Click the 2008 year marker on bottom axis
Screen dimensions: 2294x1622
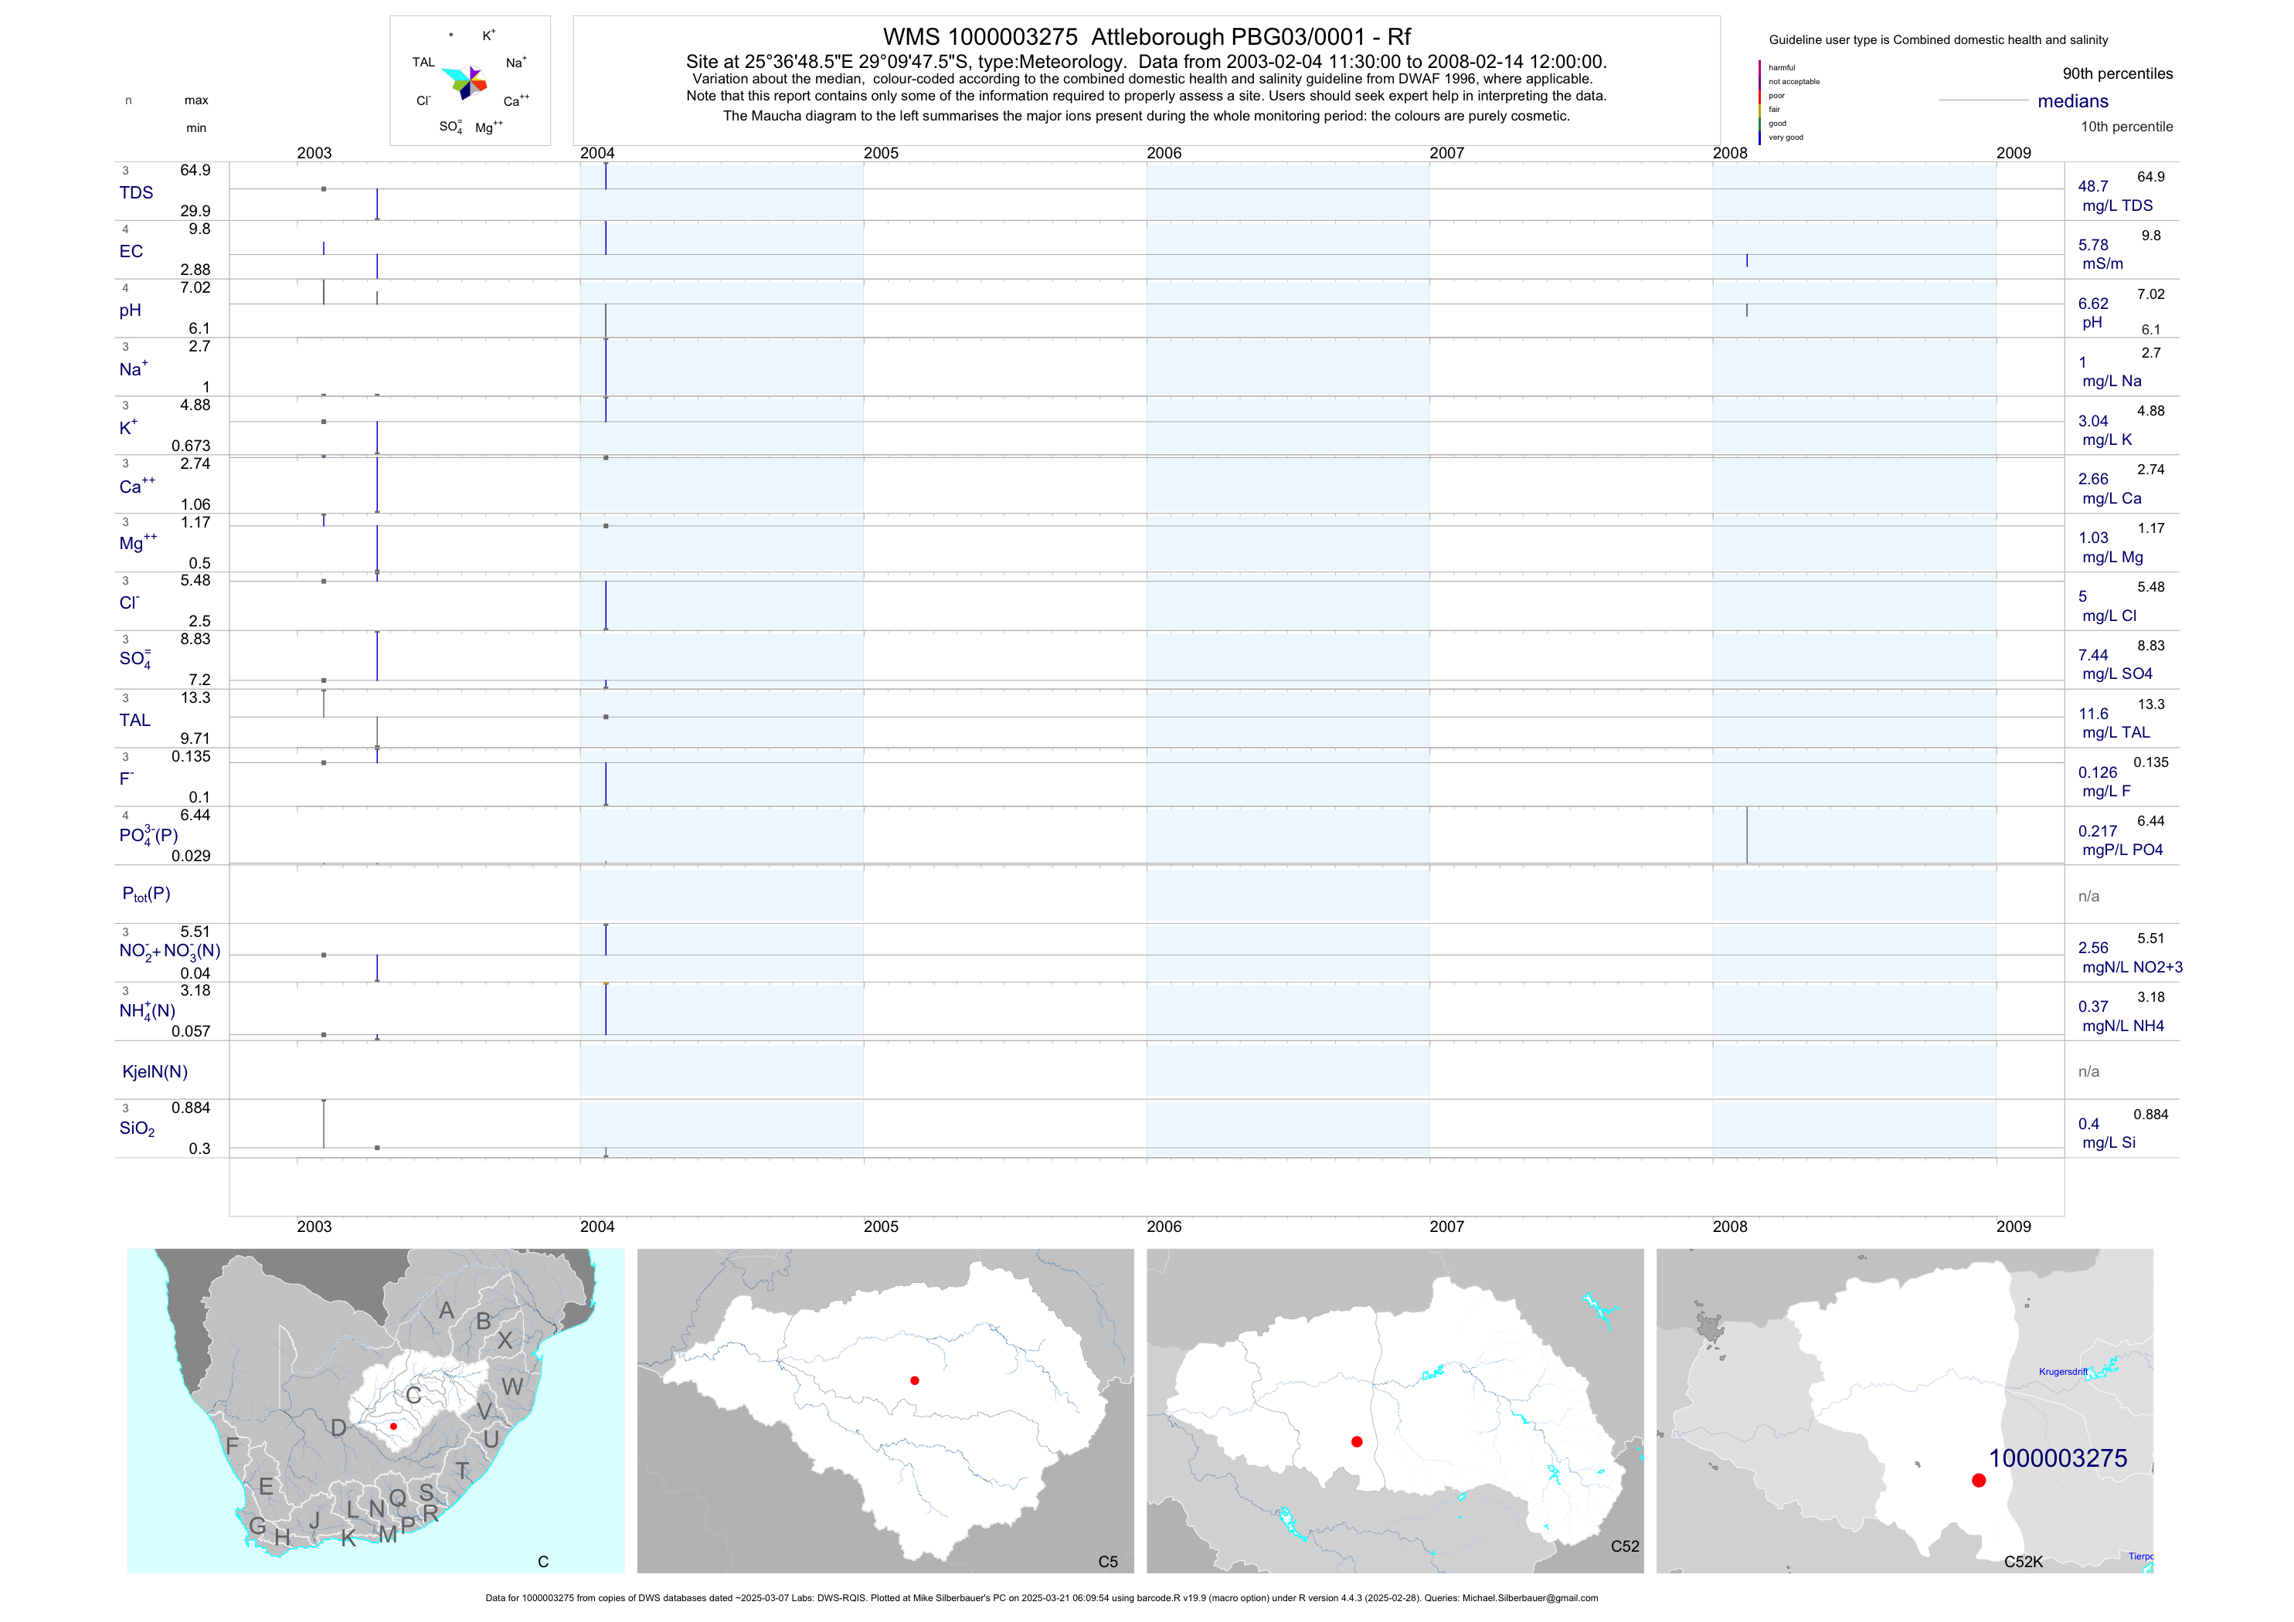click(1729, 1227)
